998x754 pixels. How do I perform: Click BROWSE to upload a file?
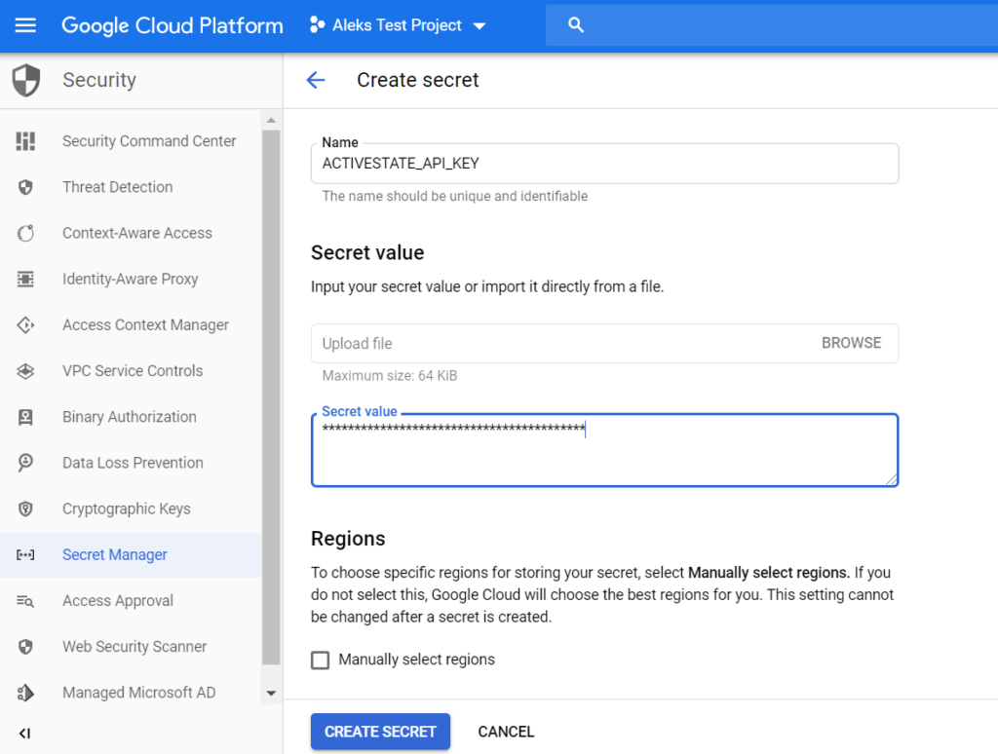[851, 343]
